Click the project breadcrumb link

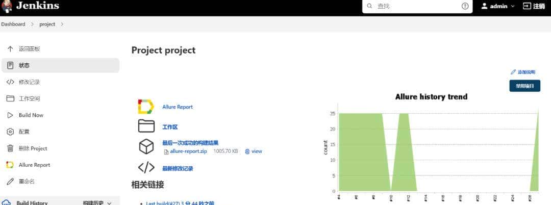click(x=47, y=24)
